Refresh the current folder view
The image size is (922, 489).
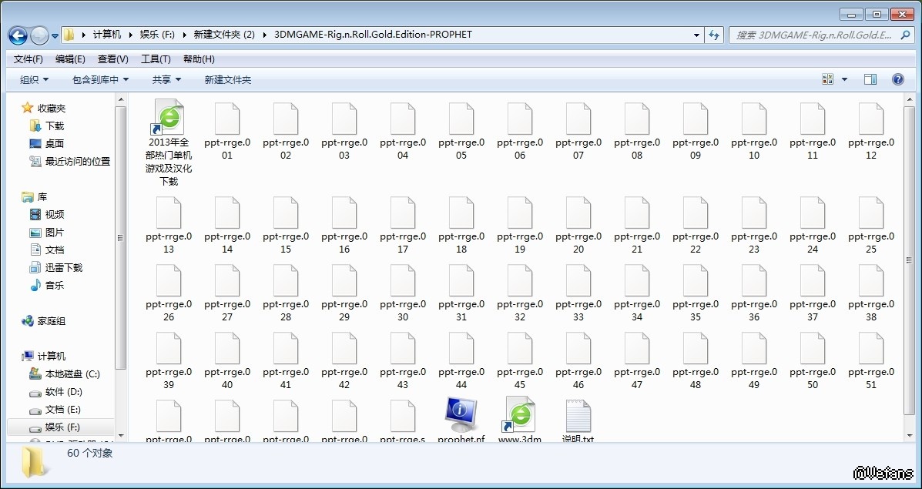tap(714, 35)
